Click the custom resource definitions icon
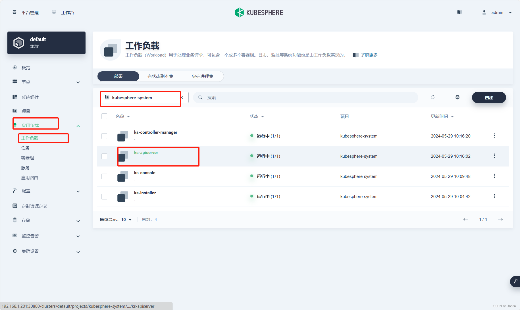This screenshot has width=520, height=310. click(15, 206)
